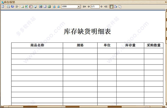Viewport: 167px width, 108px height.
Task: Click the Print icon in the toolbar
Action: 8,7
